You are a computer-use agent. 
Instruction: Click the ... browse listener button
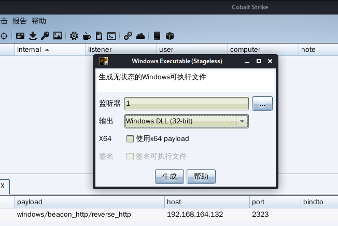pos(262,104)
